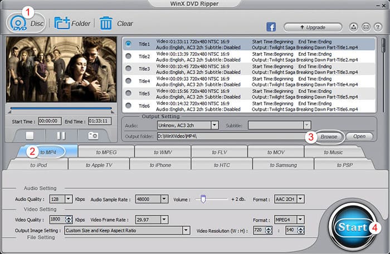Expand the Audio Sample Rate dropdown

coord(164,199)
